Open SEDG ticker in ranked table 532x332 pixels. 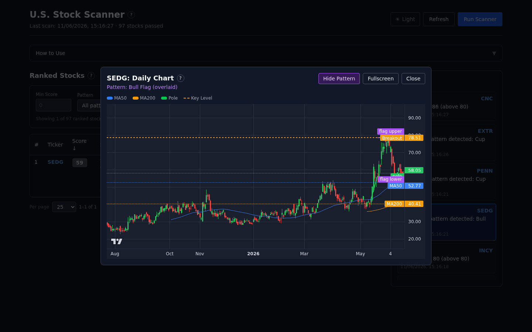point(55,162)
